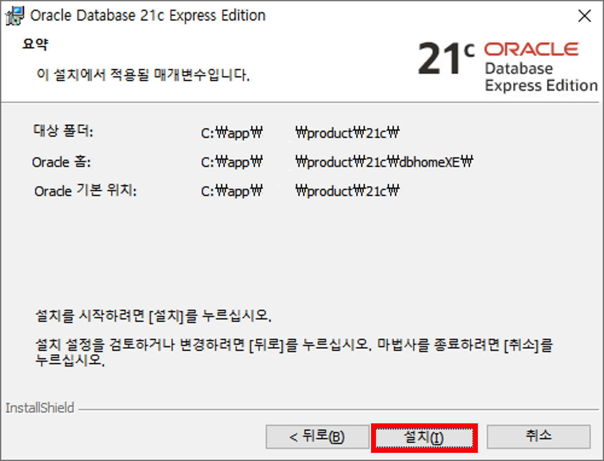The width and height of the screenshot is (604, 461).
Task: Click the InstallShield label
Action: click(x=40, y=408)
